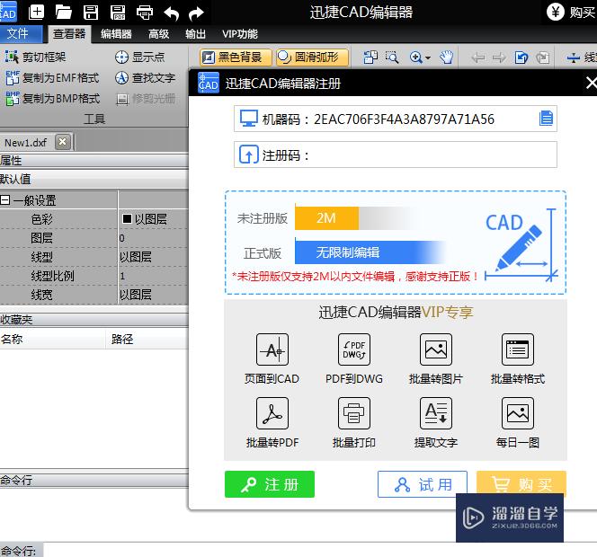The width and height of the screenshot is (597, 557).
Task: Click the Path (路径) column header
Action: coord(147,339)
